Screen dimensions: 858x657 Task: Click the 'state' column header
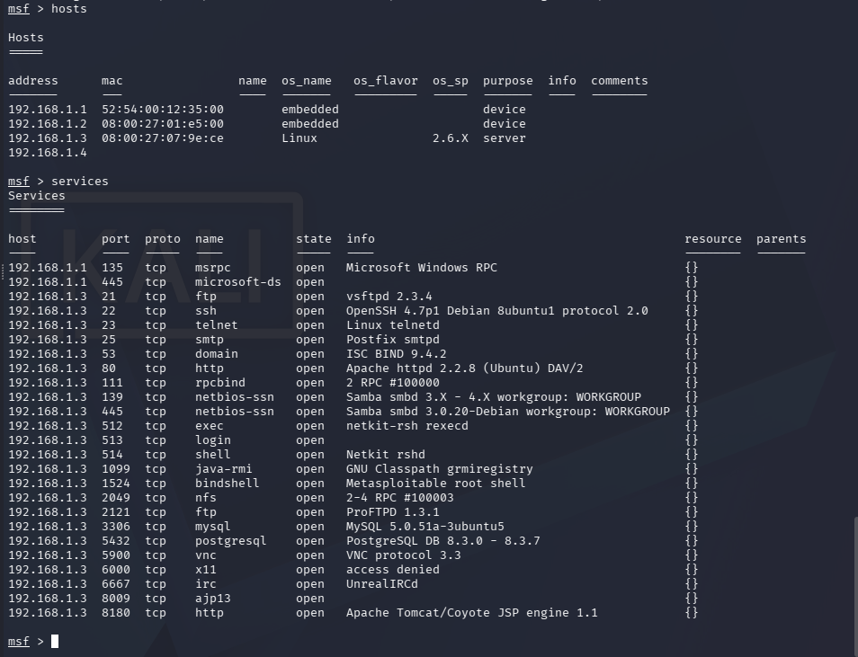click(x=314, y=239)
